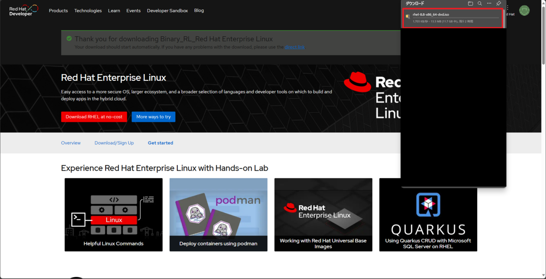Open the downloads folder icon in download panel
This screenshot has height=279, width=546.
(470, 4)
